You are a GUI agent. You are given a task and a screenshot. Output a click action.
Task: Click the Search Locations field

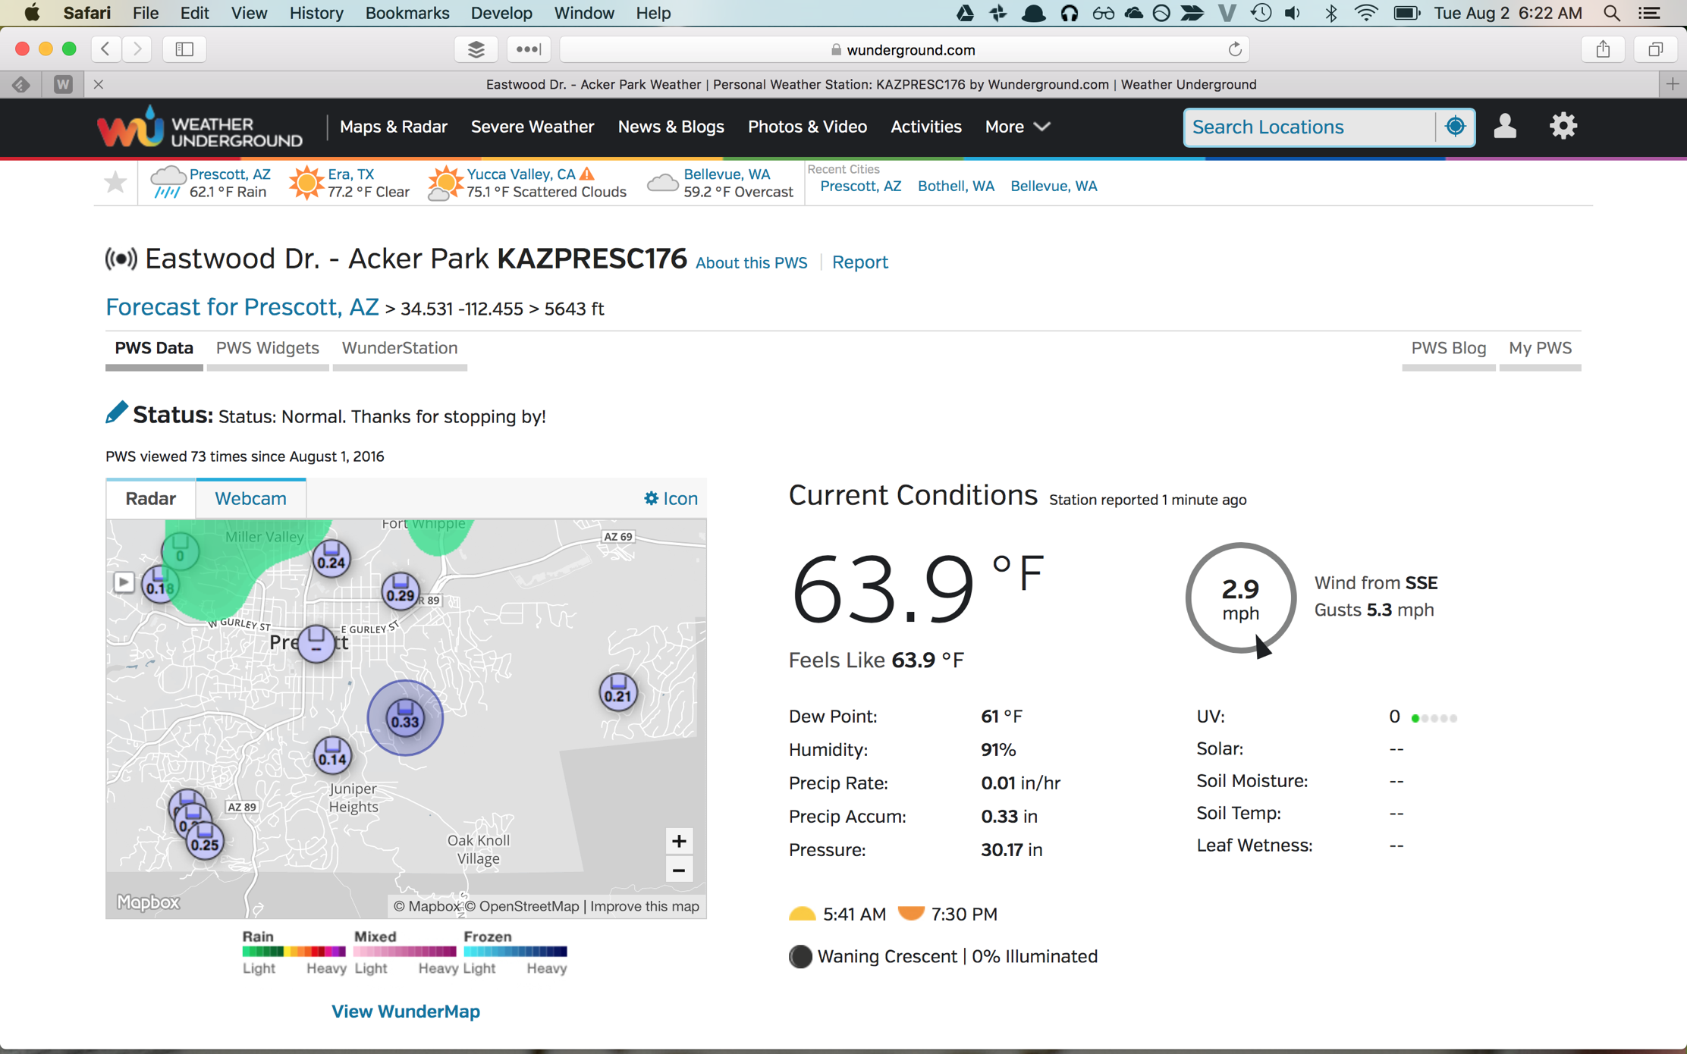click(1309, 127)
